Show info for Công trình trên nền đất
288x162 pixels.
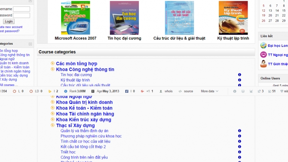tap(239, 157)
